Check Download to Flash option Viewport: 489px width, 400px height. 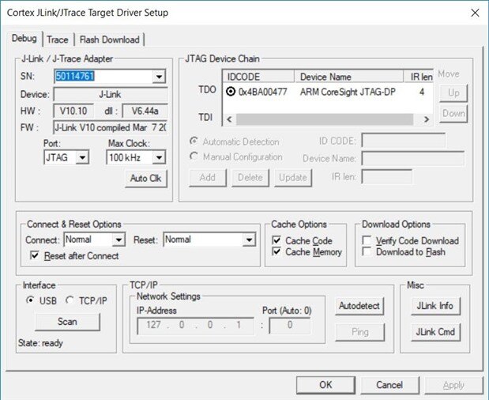click(x=367, y=251)
